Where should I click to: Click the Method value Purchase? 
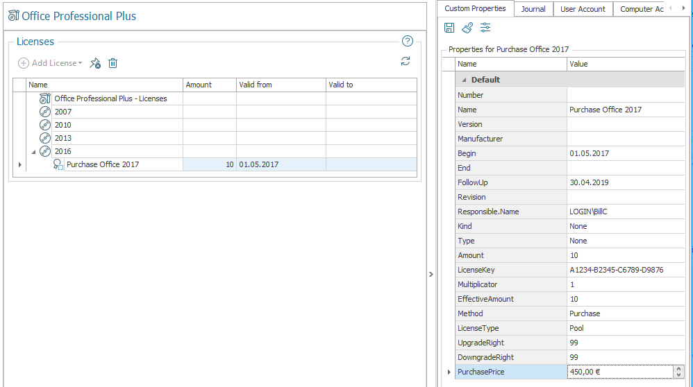(x=626, y=313)
